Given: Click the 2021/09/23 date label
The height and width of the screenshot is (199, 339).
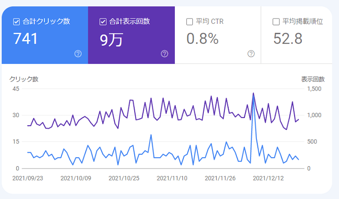Looking at the screenshot, I should 28,179.
